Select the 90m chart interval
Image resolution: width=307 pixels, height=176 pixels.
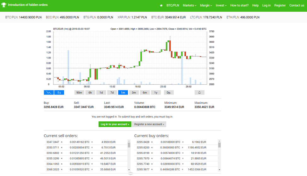[79, 93]
